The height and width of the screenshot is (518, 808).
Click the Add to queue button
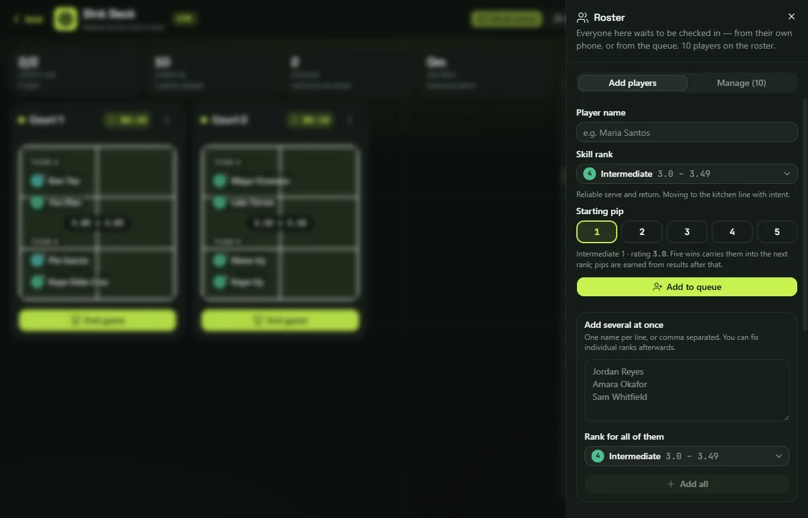(687, 287)
